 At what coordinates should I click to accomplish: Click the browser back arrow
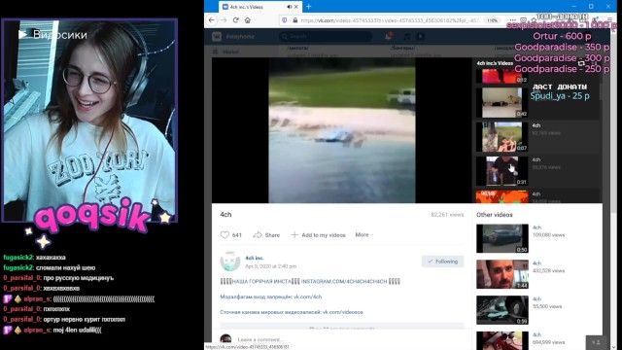tap(212, 20)
